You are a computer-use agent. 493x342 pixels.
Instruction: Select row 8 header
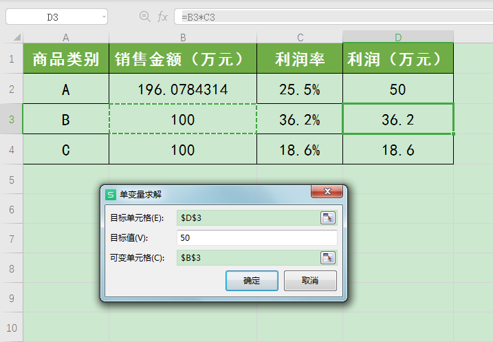[x=12, y=268]
